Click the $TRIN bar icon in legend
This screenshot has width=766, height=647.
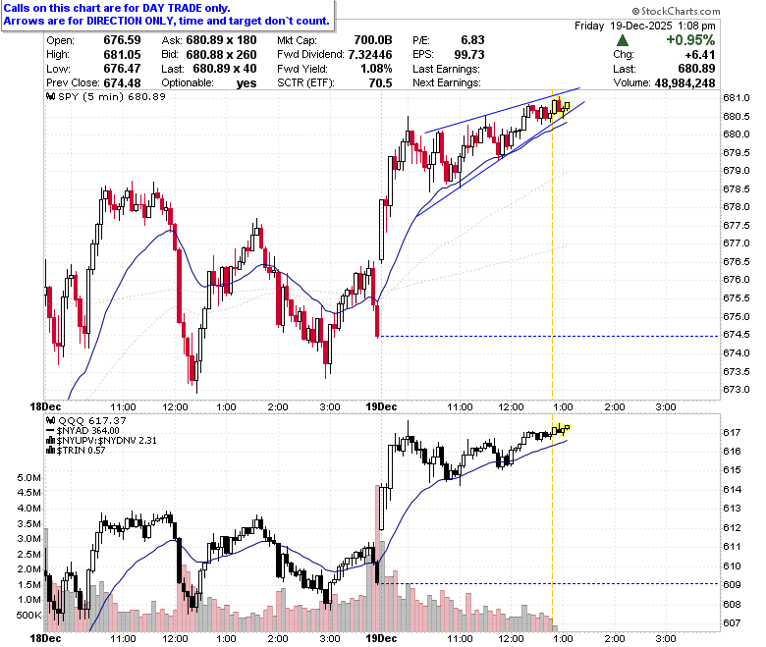click(50, 451)
